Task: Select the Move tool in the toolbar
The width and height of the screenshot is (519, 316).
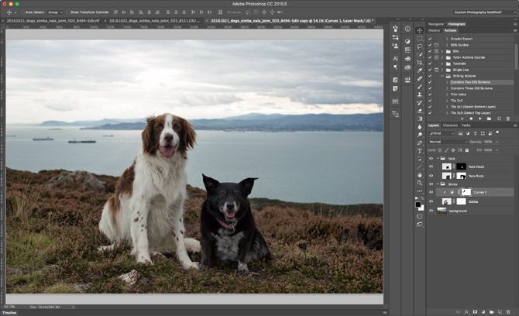Action: pos(420,29)
